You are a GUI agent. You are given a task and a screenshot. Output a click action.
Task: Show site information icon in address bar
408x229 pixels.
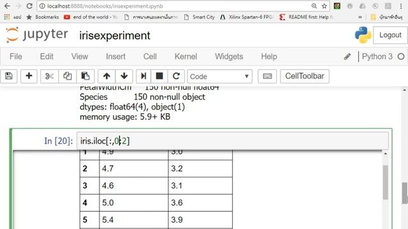[42, 6]
